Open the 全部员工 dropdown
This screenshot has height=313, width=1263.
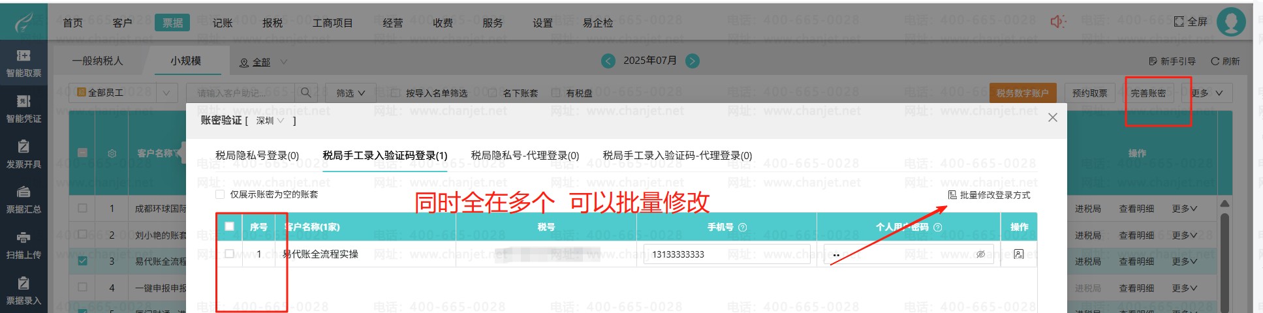(123, 93)
